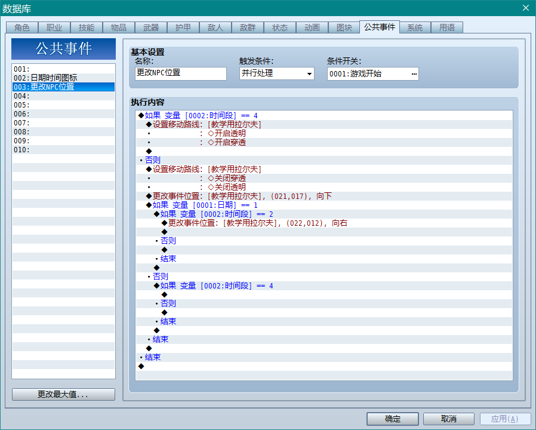Screen dimensions: 536x430
Task: Switch to the 职业 tab
Action: pos(54,27)
